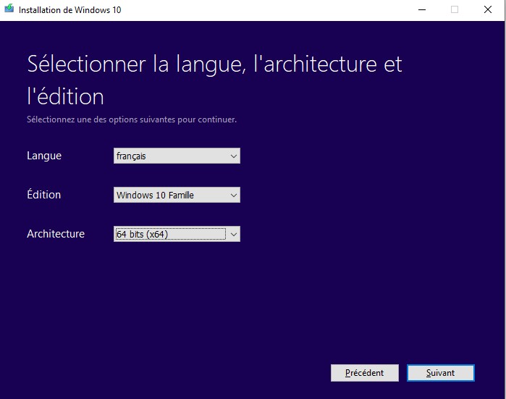The width and height of the screenshot is (506, 399).
Task: Click the text 'Sélectionnez une des options suivantes'
Action: [101, 119]
